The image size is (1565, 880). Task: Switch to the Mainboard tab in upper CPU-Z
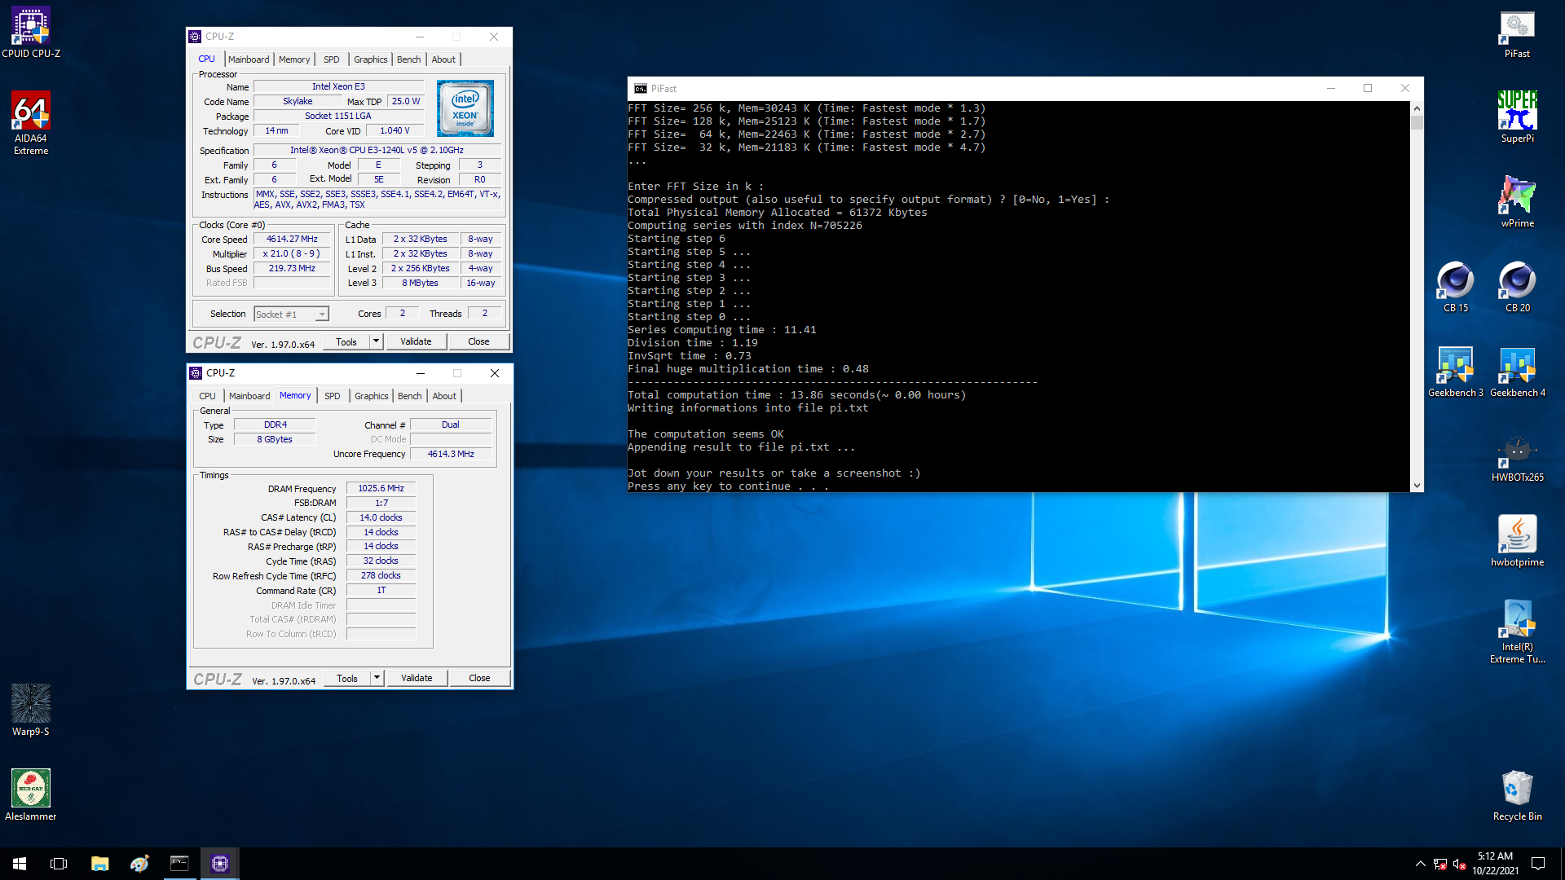(x=249, y=59)
